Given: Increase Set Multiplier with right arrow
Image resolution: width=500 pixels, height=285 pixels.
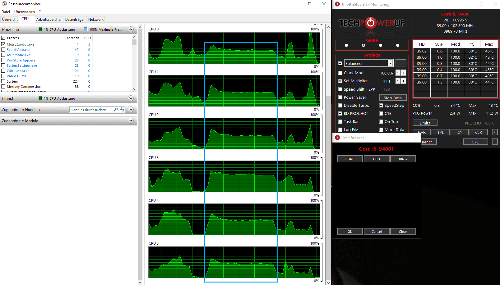Looking at the screenshot, I should [x=404, y=81].
